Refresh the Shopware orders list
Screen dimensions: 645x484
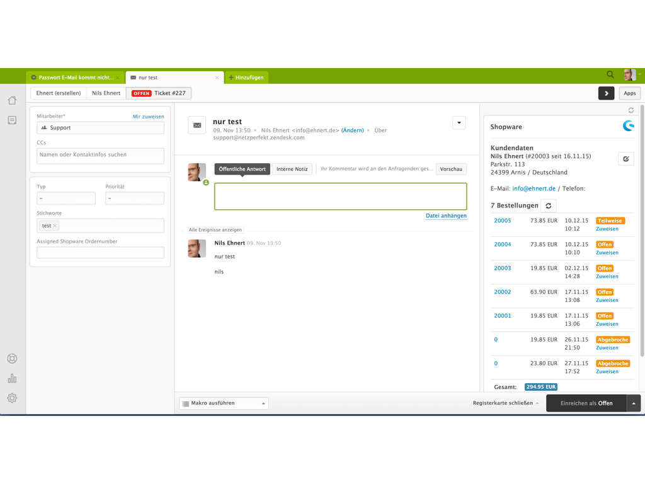click(548, 206)
